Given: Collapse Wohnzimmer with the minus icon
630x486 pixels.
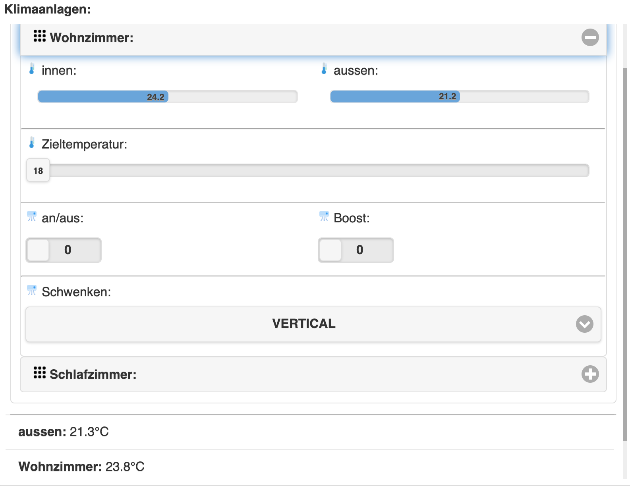Looking at the screenshot, I should pyautogui.click(x=590, y=37).
